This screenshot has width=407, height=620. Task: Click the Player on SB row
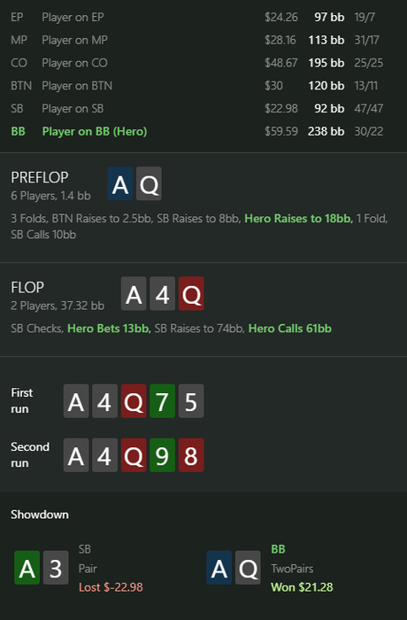coord(197,108)
